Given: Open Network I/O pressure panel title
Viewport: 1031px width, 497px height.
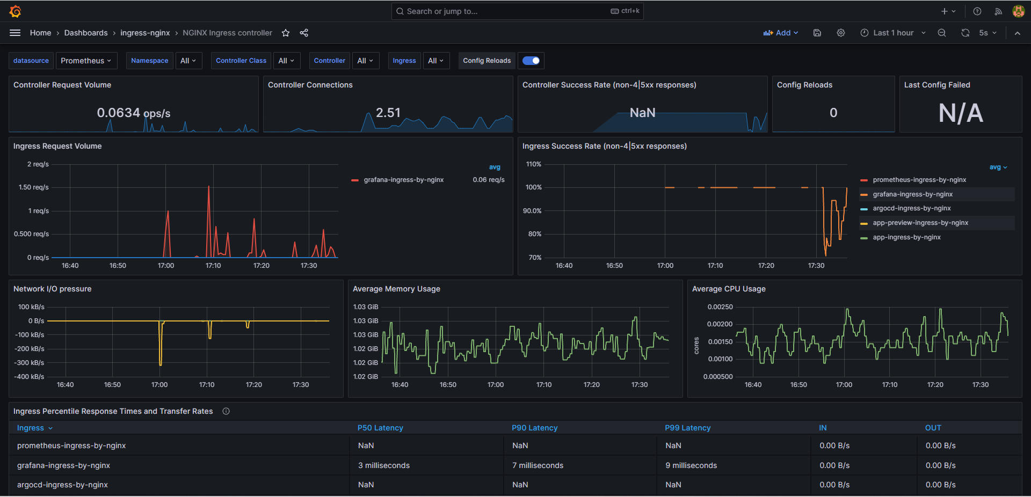Looking at the screenshot, I should pos(52,289).
